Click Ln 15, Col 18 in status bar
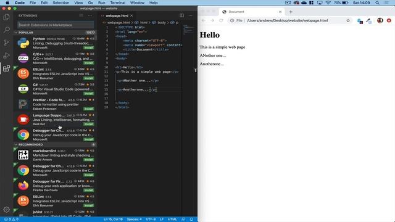 113,220
